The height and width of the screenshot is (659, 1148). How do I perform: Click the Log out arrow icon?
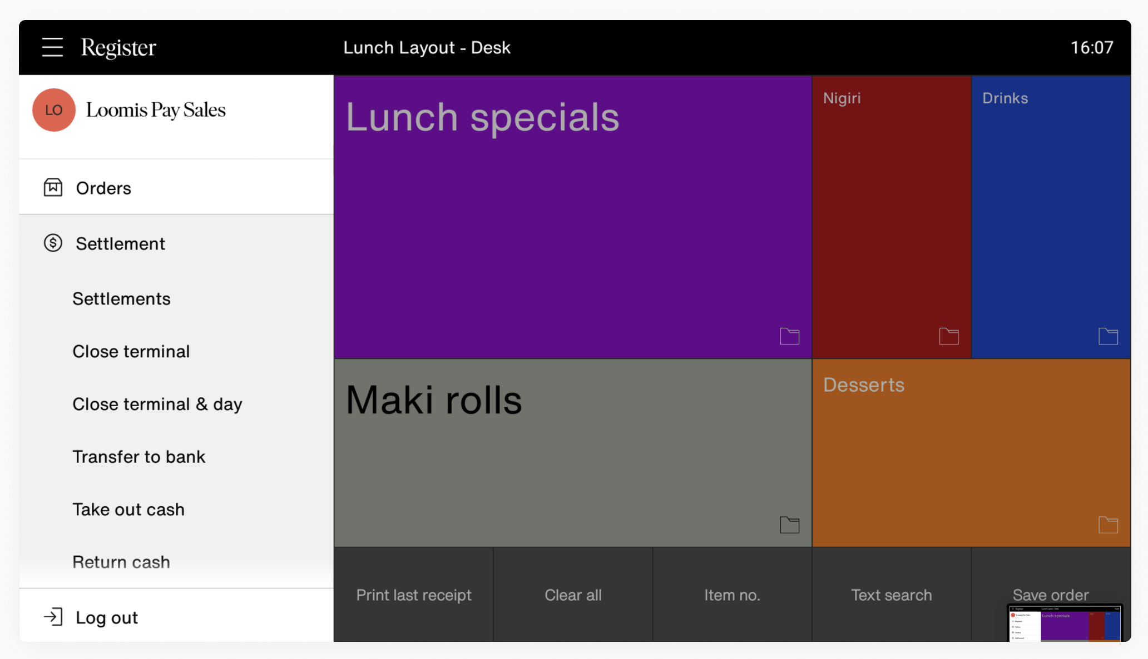53,617
